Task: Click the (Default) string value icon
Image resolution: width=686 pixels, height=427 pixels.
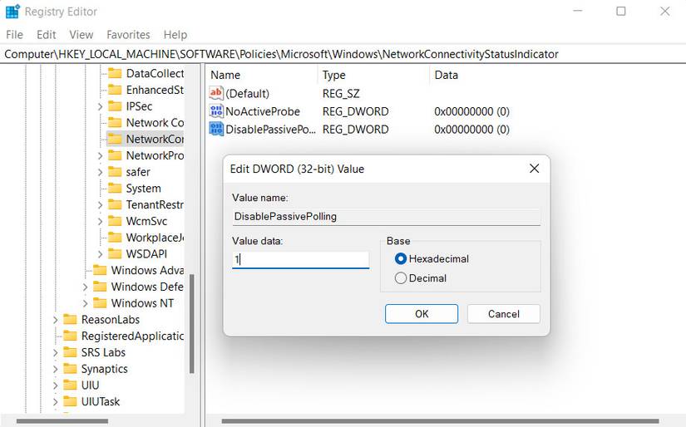Action: point(216,93)
